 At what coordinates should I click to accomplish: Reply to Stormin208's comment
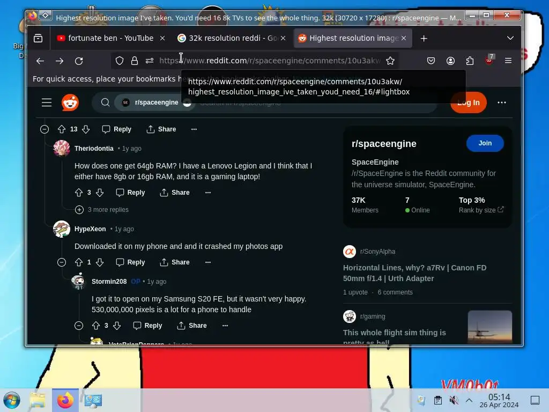click(147, 326)
